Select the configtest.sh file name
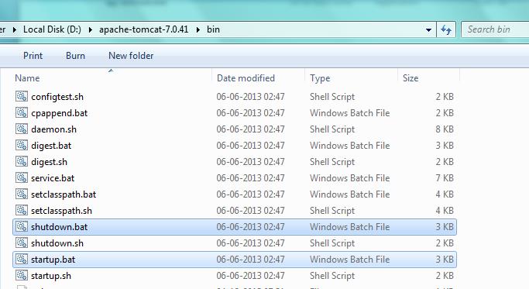Screen dimensions: 529x289 [x=57, y=97]
